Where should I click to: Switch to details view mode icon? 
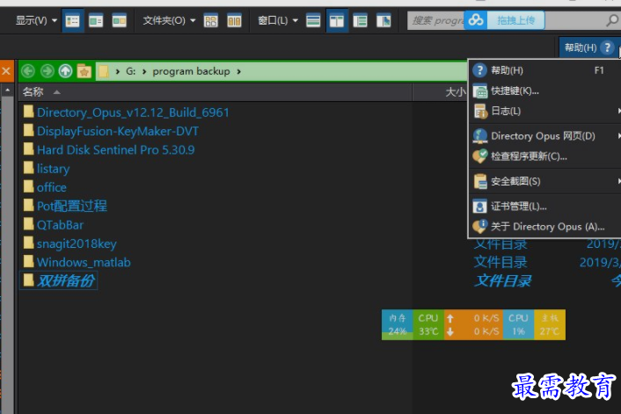72,20
